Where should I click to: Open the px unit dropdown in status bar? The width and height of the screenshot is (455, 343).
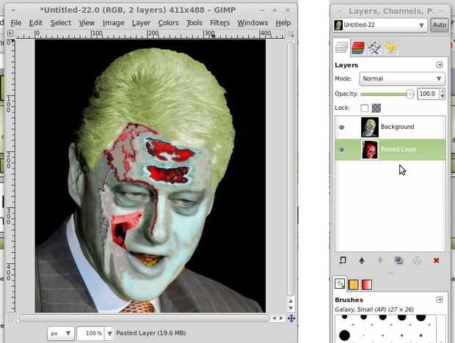point(61,333)
